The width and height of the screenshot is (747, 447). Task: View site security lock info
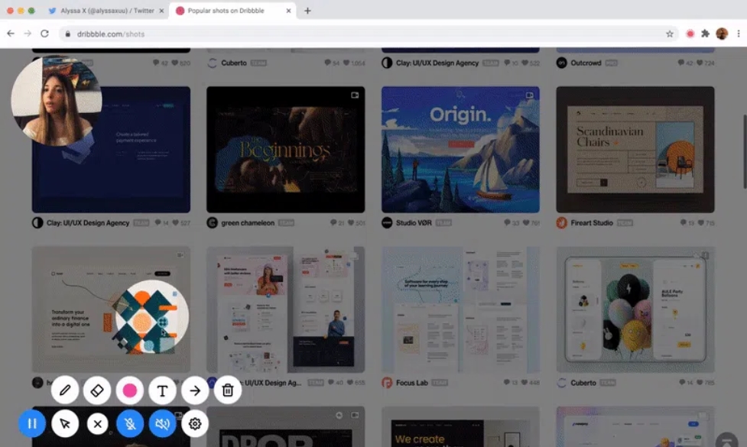pos(67,34)
